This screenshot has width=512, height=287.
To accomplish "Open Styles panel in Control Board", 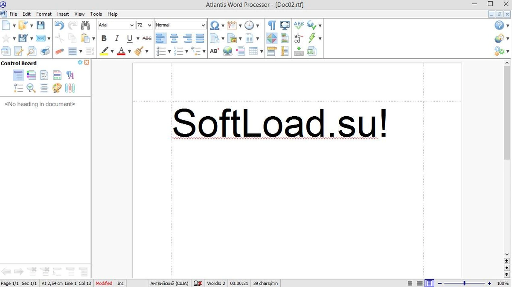I will [70, 75].
